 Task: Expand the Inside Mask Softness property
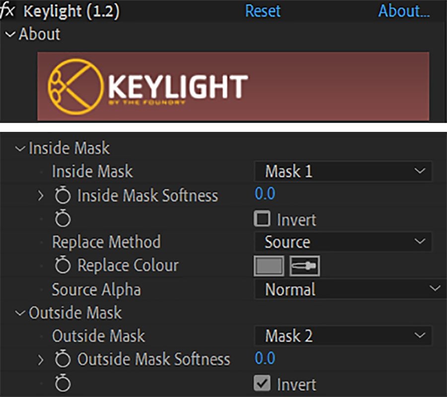pos(41,196)
